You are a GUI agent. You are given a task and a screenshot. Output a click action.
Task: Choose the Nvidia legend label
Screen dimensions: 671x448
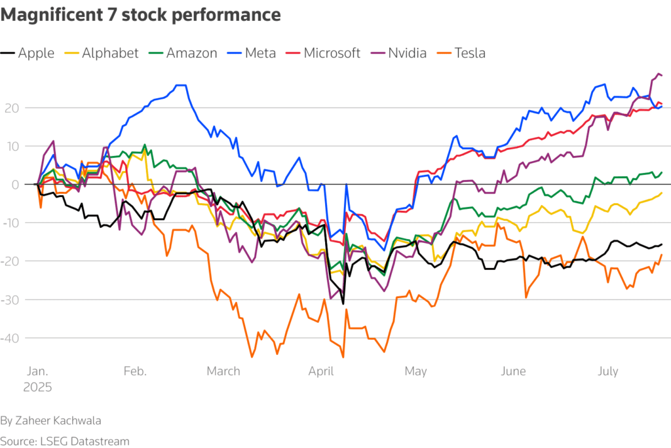coord(408,53)
